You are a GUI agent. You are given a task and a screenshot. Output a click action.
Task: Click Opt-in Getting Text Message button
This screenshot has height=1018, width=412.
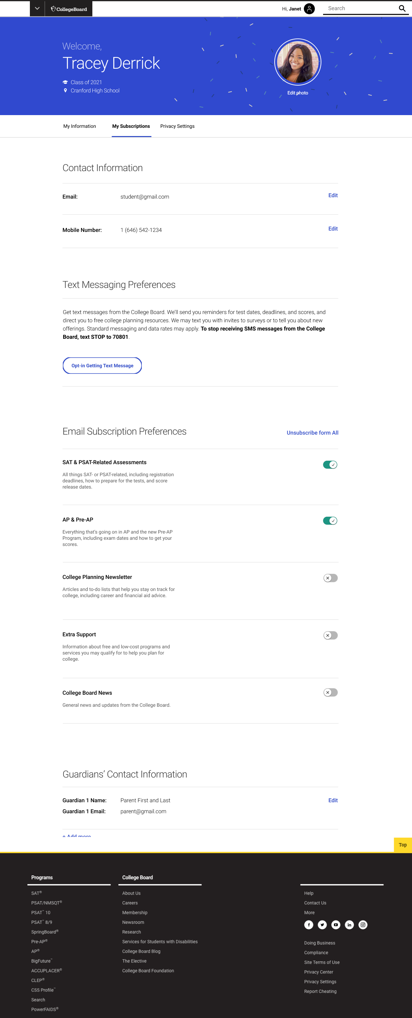(102, 366)
